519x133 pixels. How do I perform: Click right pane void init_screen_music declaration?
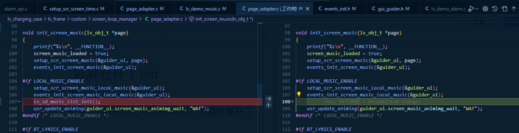tap(349, 33)
